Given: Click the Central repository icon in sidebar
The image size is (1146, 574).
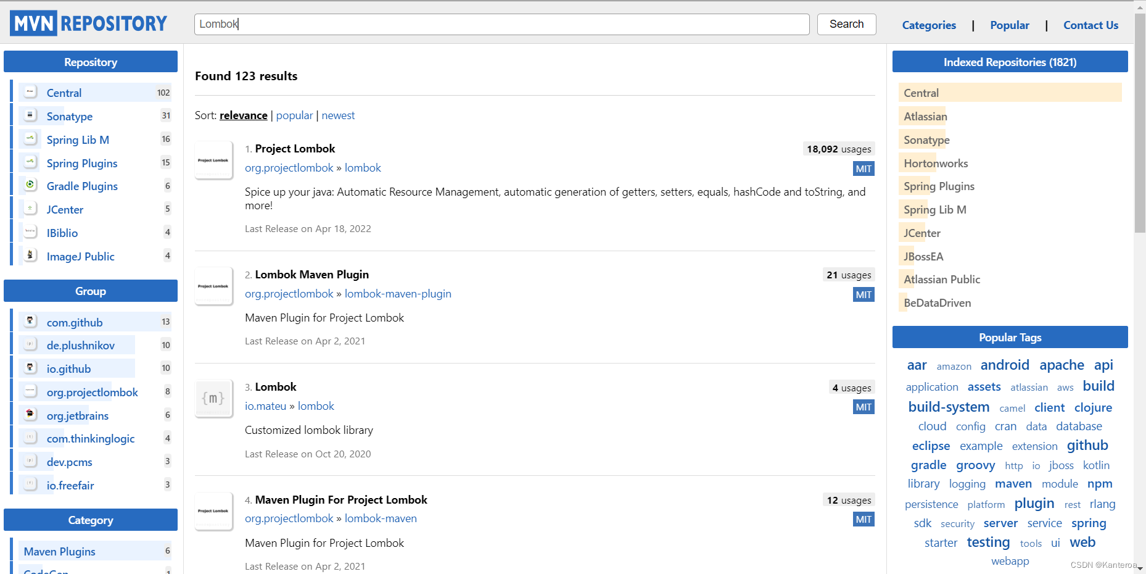Looking at the screenshot, I should pyautogui.click(x=30, y=92).
